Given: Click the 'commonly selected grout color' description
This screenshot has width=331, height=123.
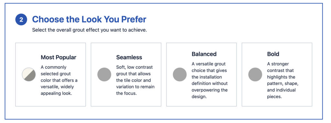Looking at the screenshot, I should coord(59,80).
